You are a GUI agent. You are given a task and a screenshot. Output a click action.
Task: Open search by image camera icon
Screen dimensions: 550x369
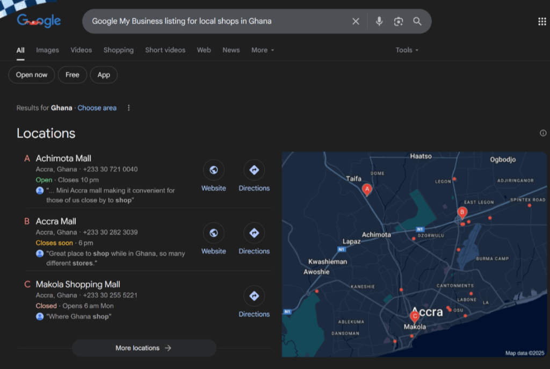point(399,21)
